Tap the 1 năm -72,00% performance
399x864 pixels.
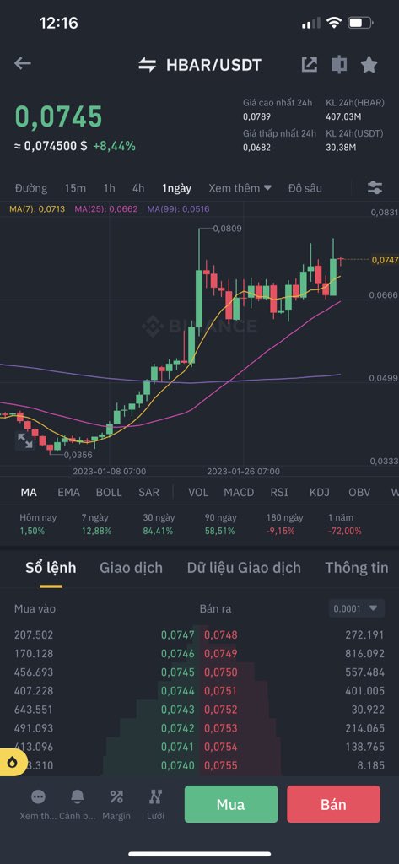(345, 524)
